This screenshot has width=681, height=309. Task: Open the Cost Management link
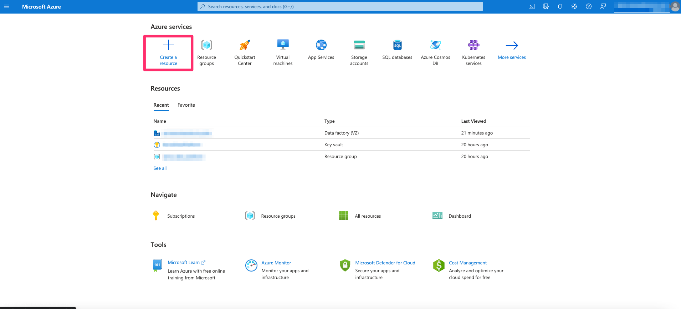[468, 263]
